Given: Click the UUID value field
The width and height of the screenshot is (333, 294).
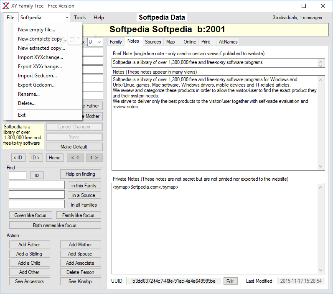Looking at the screenshot, I should tap(174, 281).
